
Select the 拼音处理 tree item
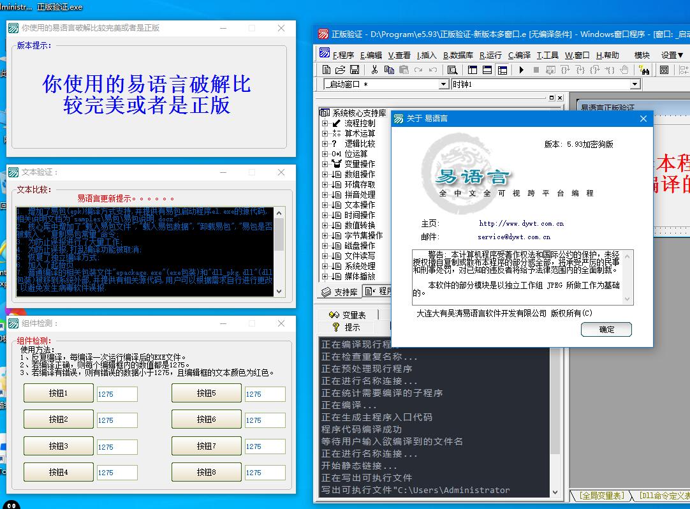[x=360, y=195]
